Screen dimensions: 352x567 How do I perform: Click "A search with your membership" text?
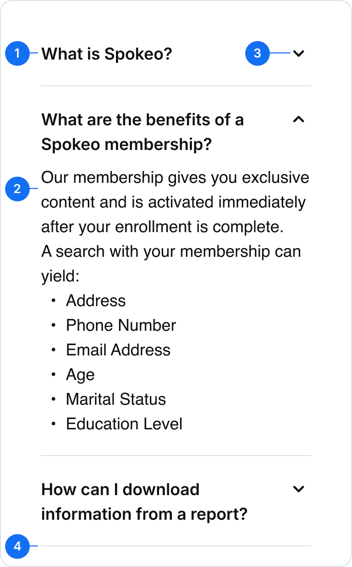point(170,252)
